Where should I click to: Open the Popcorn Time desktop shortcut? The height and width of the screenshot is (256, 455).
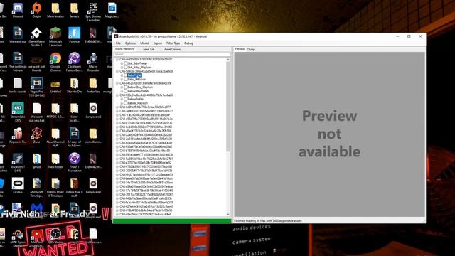(18, 136)
